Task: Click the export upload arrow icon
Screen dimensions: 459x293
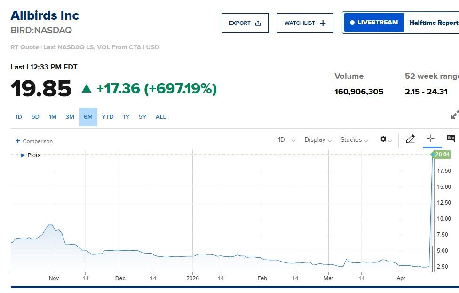Action: tap(258, 23)
